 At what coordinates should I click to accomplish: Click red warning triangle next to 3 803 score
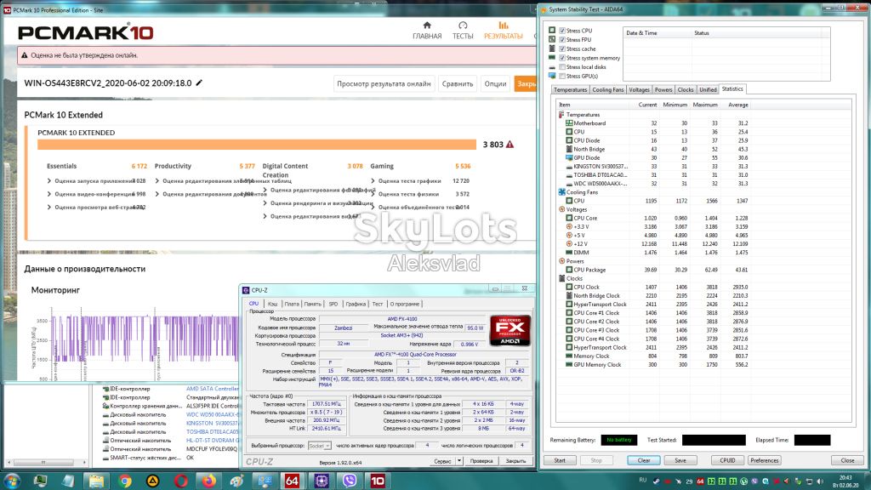point(510,145)
